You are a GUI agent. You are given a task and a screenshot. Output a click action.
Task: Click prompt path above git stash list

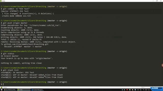click(x=34, y=68)
